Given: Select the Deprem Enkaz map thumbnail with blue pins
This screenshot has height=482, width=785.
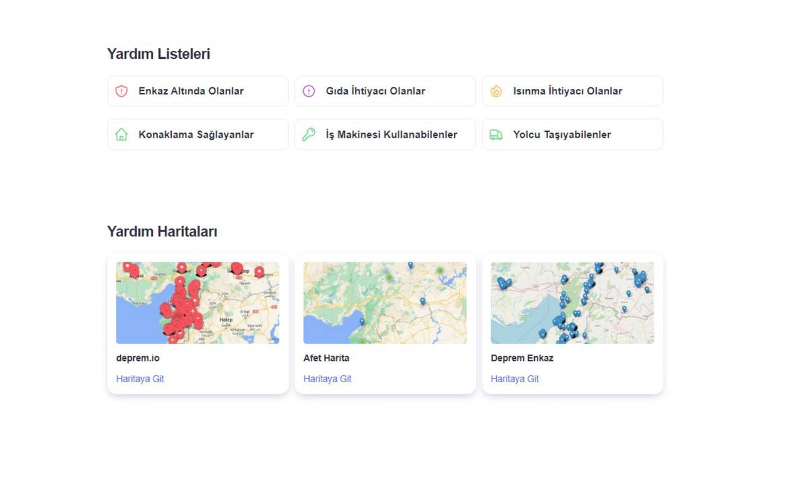Looking at the screenshot, I should 572,303.
